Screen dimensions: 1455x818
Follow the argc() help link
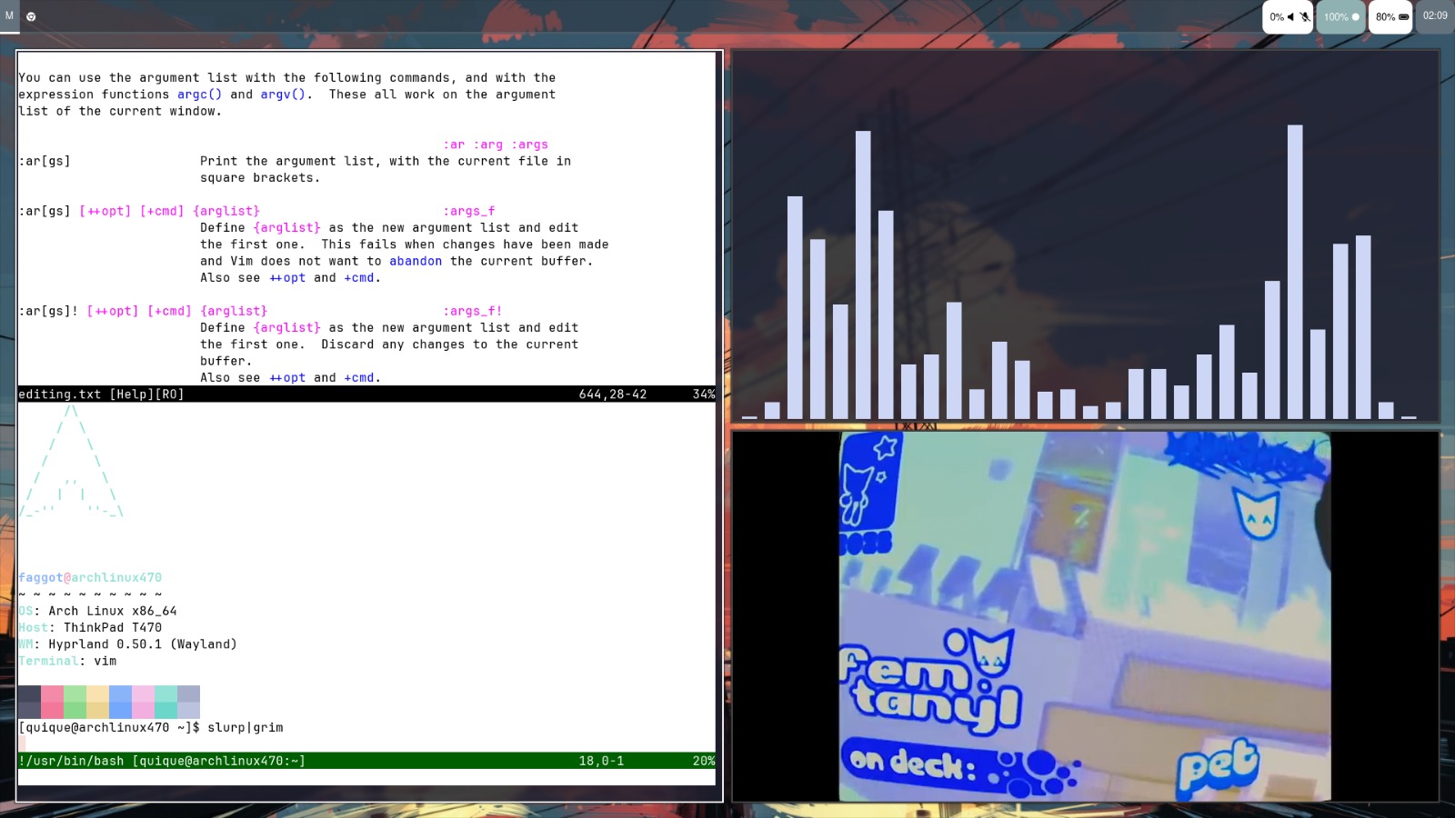[199, 95]
